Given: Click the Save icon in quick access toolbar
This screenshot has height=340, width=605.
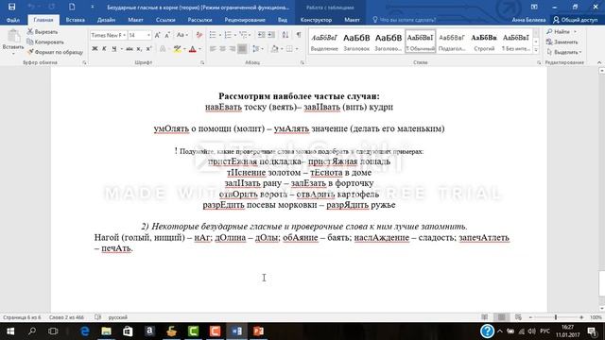Looking at the screenshot, I should (x=12, y=7).
